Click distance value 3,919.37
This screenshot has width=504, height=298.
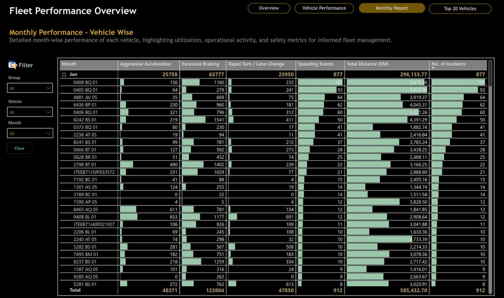[418, 97]
